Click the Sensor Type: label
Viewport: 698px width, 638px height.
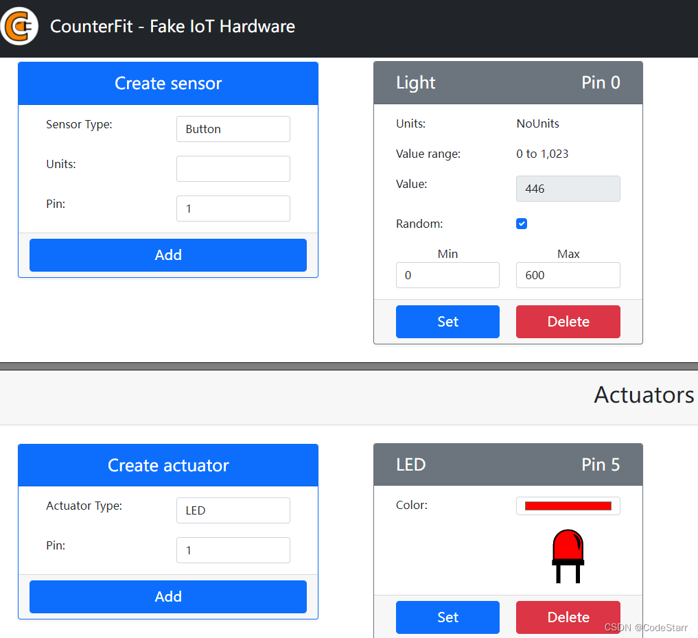(x=79, y=125)
